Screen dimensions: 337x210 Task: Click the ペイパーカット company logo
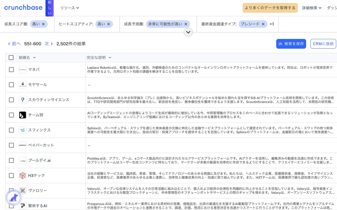(23, 145)
